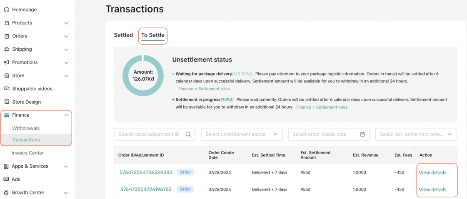This screenshot has height=199, width=467.
Task: Click the search magnifier icon in order field
Action: 188,134
